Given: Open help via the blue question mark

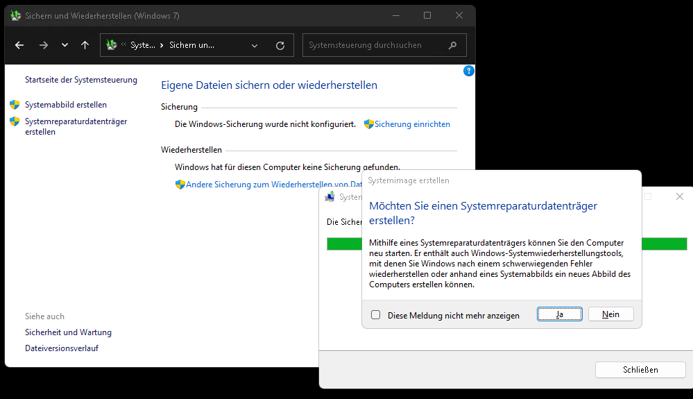Looking at the screenshot, I should coord(468,71).
